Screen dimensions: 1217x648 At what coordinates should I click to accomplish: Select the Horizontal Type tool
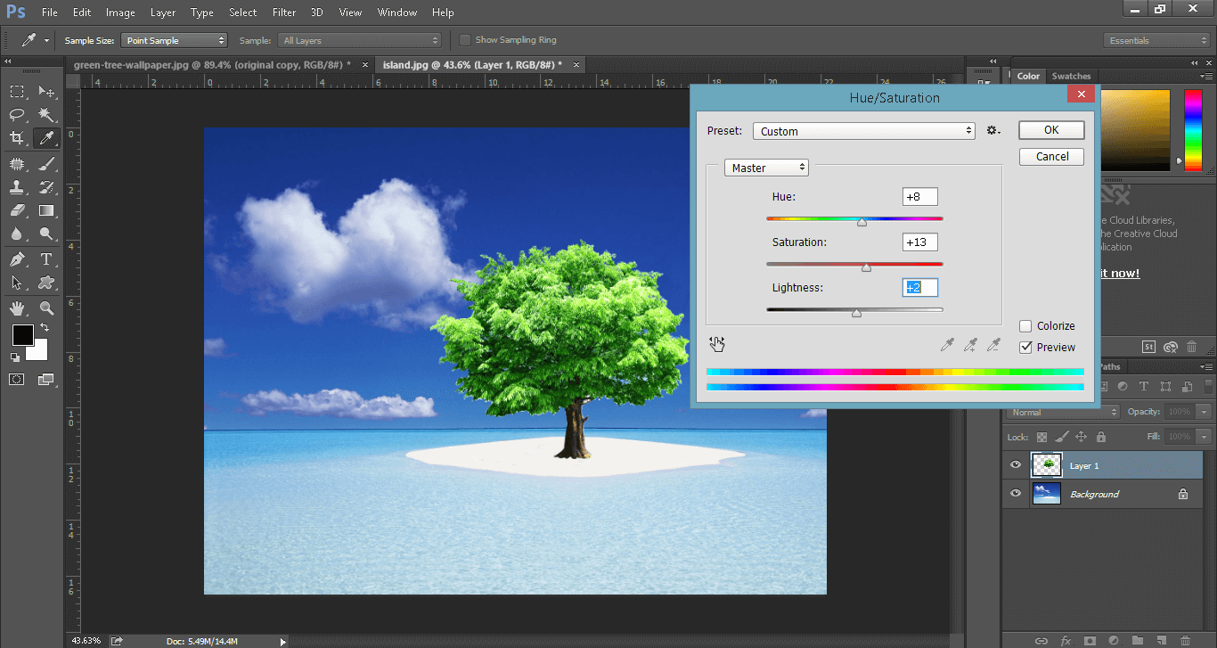(46, 259)
